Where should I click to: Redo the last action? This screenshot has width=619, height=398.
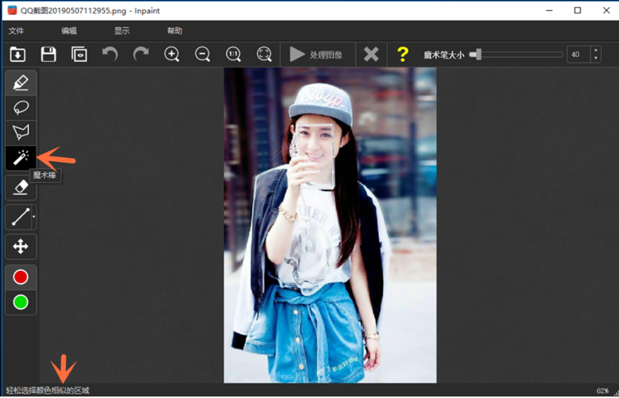[141, 54]
